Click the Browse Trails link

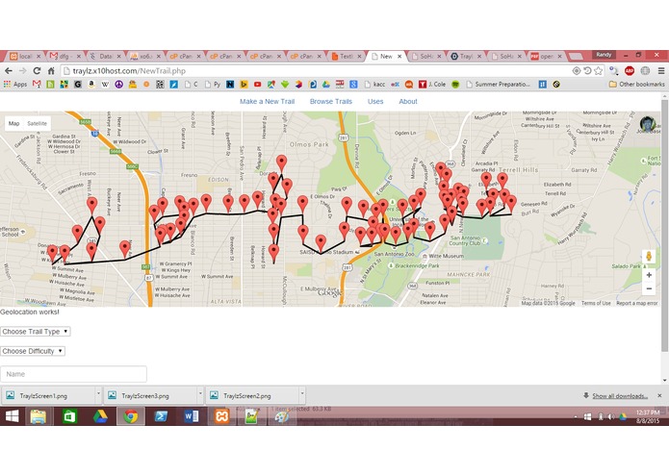pyautogui.click(x=331, y=101)
